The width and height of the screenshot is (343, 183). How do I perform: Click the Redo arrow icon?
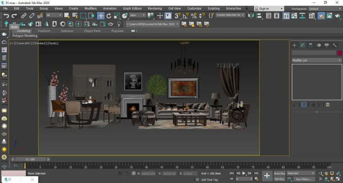click(x=14, y=16)
